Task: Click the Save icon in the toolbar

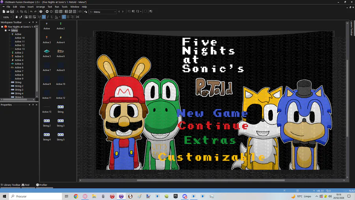Action: [12, 11]
